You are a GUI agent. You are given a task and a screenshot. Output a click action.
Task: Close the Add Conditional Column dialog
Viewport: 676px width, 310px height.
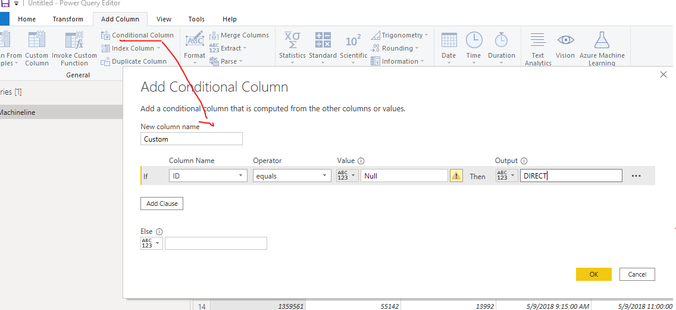pos(664,74)
